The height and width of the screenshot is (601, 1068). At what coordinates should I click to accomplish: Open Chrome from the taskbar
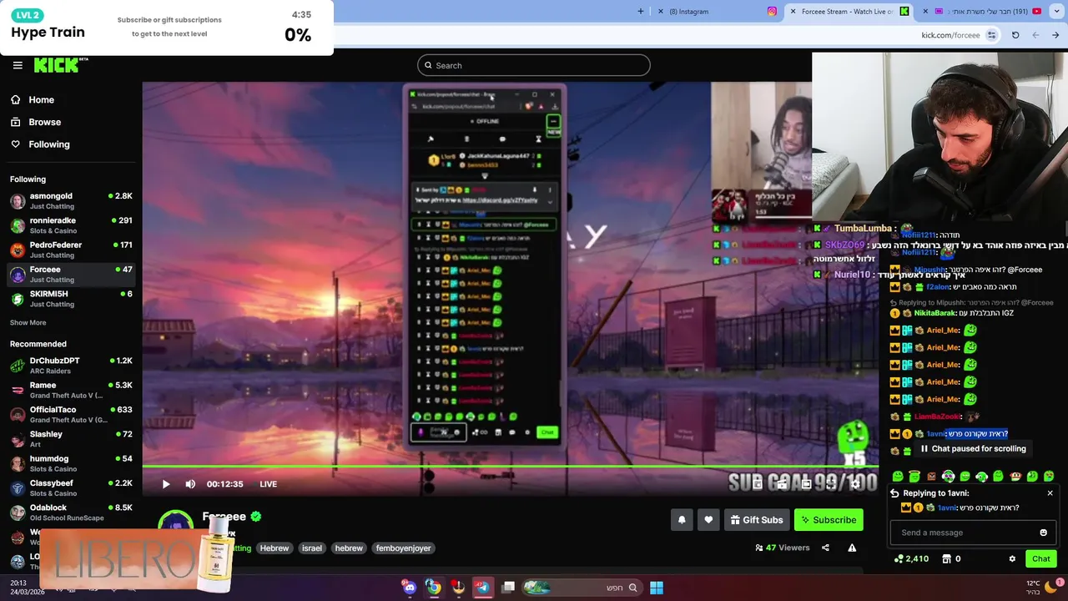434,588
